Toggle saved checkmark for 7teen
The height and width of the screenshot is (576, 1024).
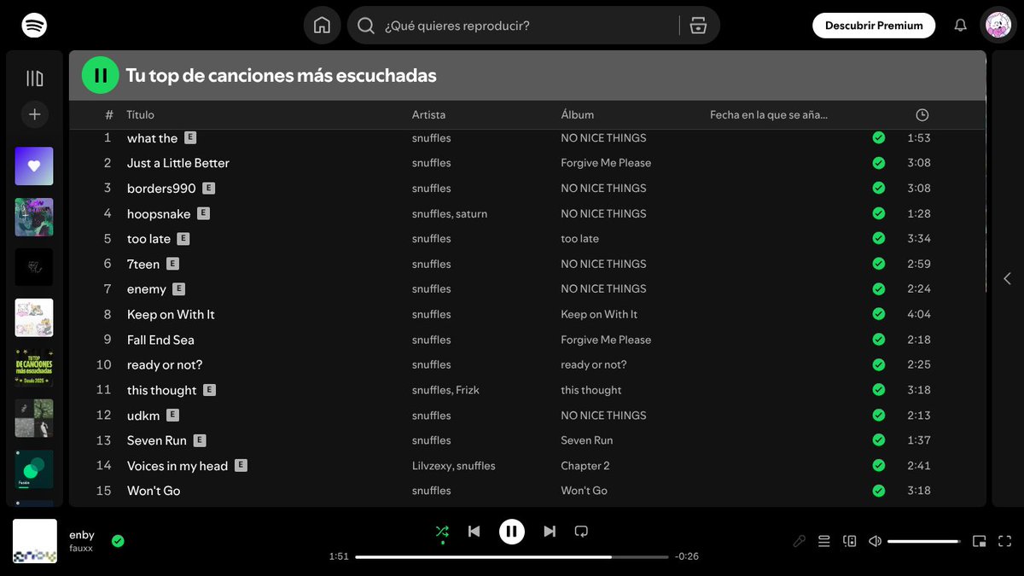click(879, 264)
